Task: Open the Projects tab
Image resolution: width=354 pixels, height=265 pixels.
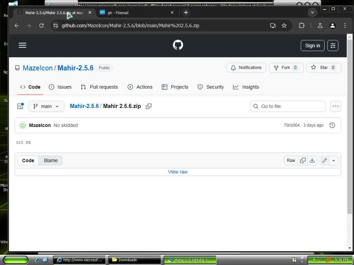Action: click(175, 87)
